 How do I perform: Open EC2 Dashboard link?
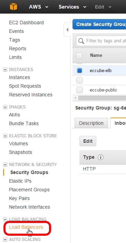click(x=26, y=23)
